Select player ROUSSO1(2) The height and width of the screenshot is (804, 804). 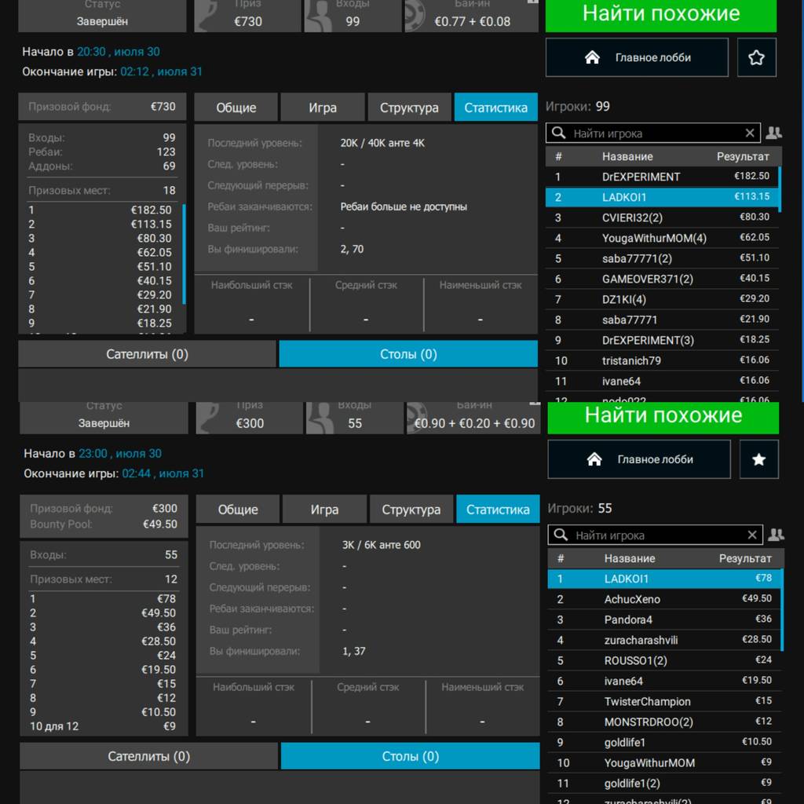click(x=663, y=660)
